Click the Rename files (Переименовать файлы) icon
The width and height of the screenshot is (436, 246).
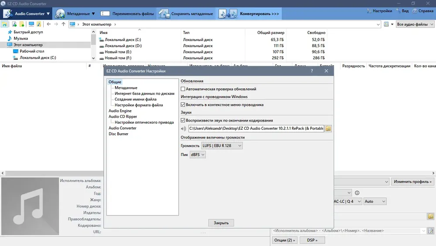(x=105, y=13)
